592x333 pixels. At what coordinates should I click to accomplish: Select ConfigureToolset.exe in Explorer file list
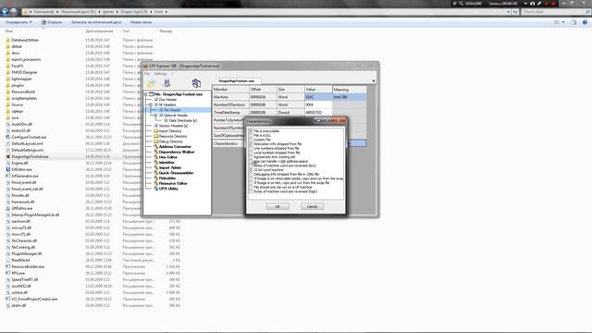tap(29, 137)
